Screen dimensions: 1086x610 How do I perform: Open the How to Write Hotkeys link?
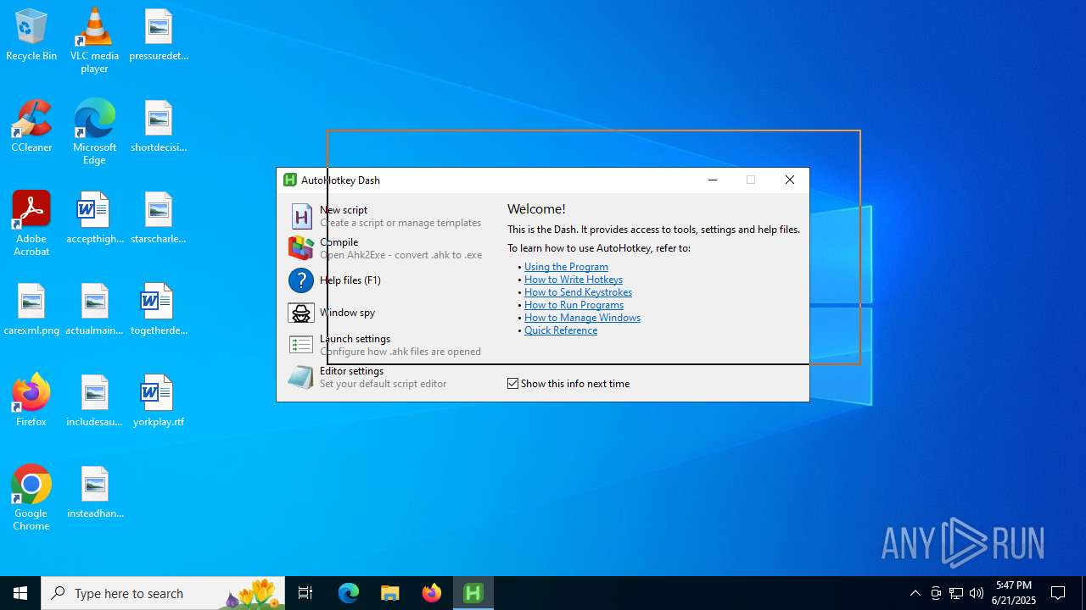tap(574, 280)
